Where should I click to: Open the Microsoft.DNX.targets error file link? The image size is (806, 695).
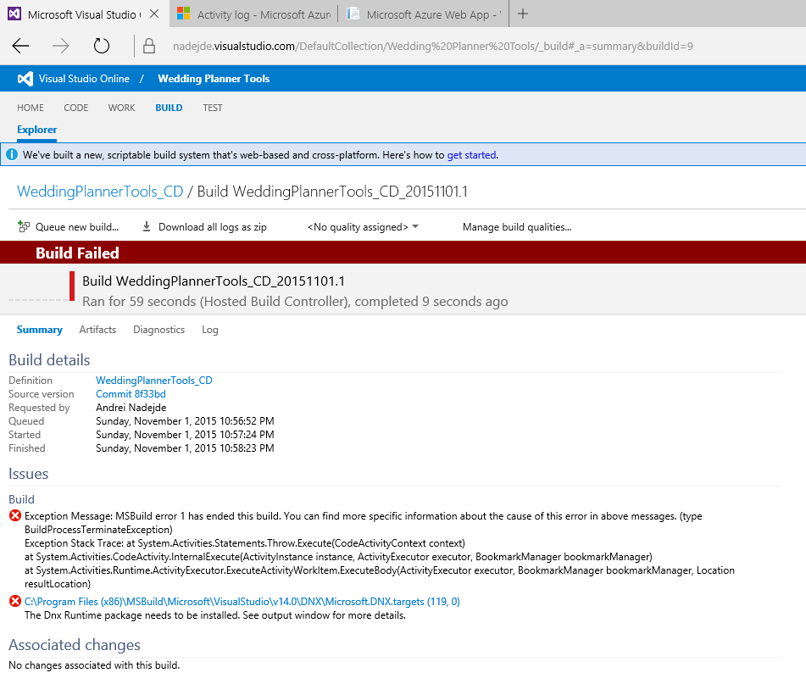coord(242,602)
